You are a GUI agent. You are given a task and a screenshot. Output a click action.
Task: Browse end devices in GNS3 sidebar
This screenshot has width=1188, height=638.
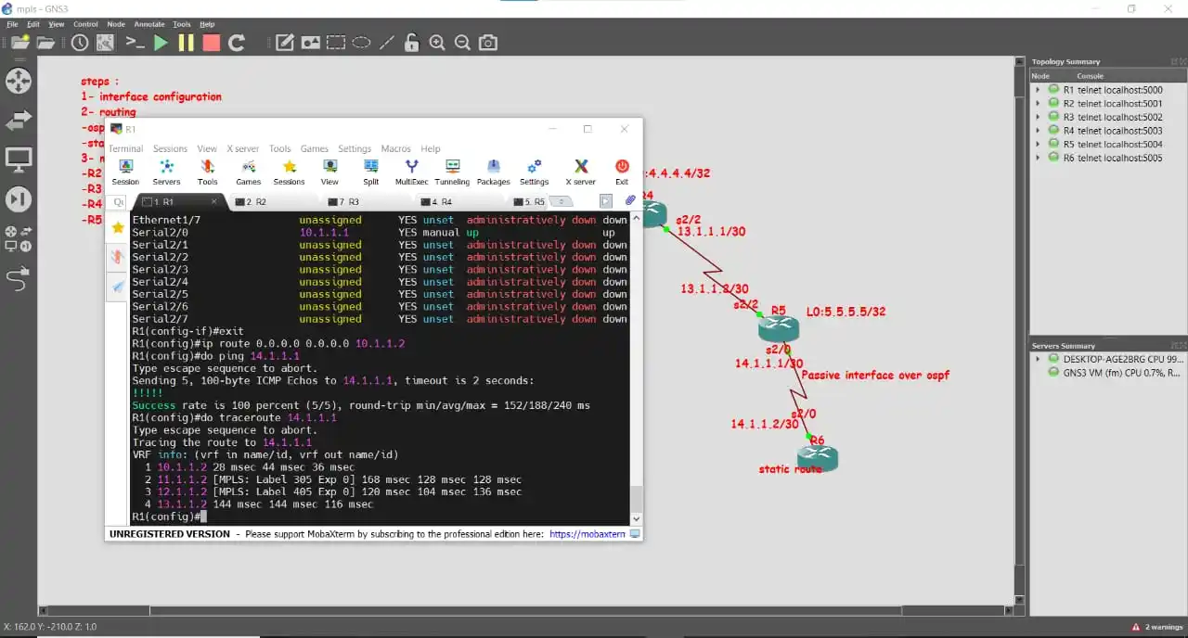tap(19, 159)
